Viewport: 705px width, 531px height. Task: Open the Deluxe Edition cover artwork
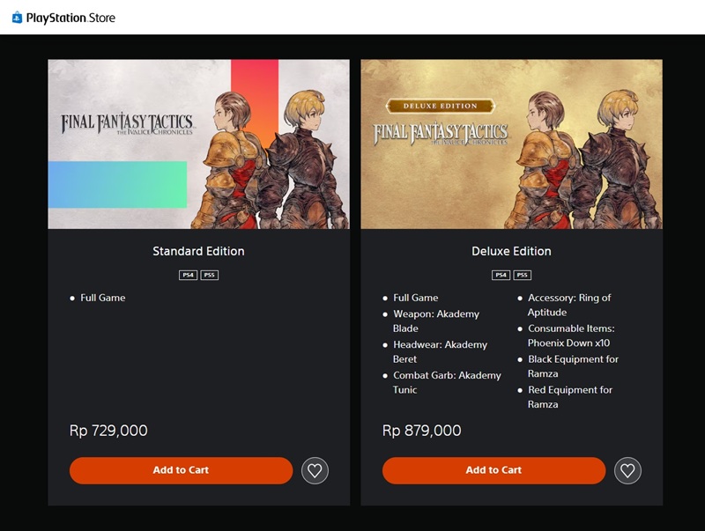(x=511, y=144)
